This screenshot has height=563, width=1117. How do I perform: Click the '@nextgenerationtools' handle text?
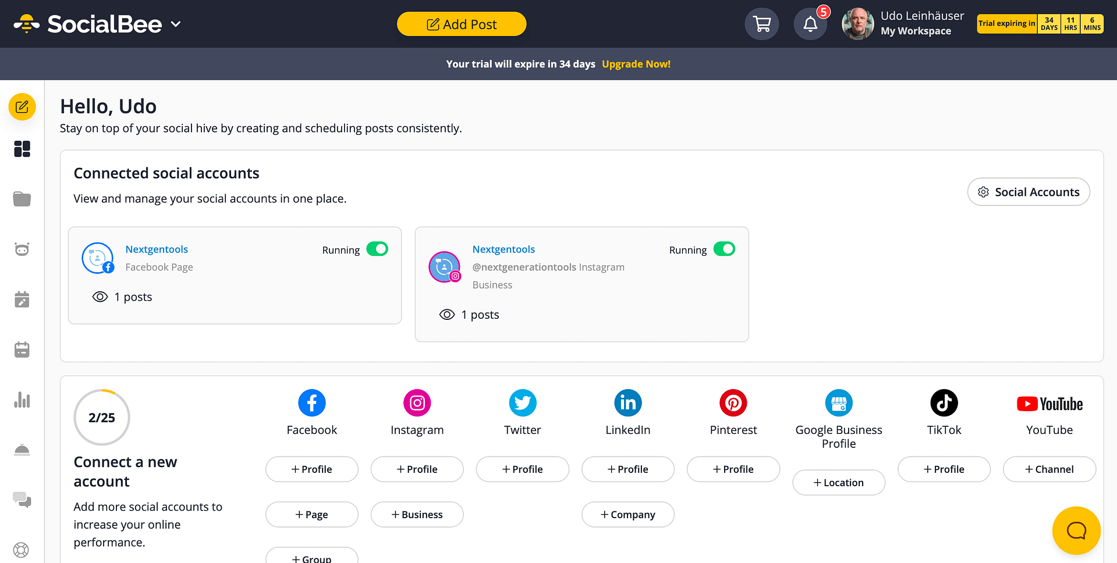click(x=524, y=267)
